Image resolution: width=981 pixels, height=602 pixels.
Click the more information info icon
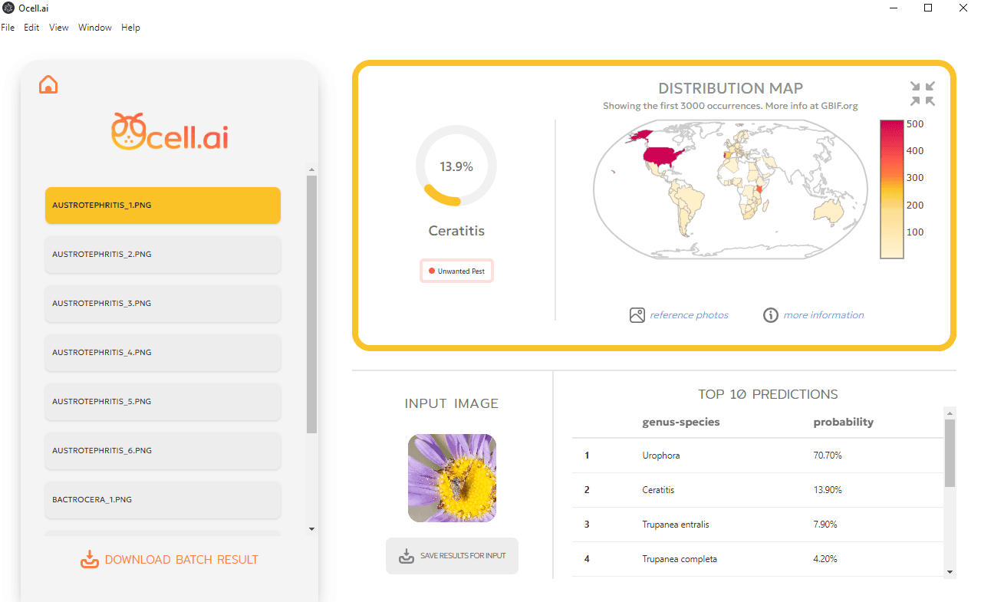pyautogui.click(x=770, y=315)
